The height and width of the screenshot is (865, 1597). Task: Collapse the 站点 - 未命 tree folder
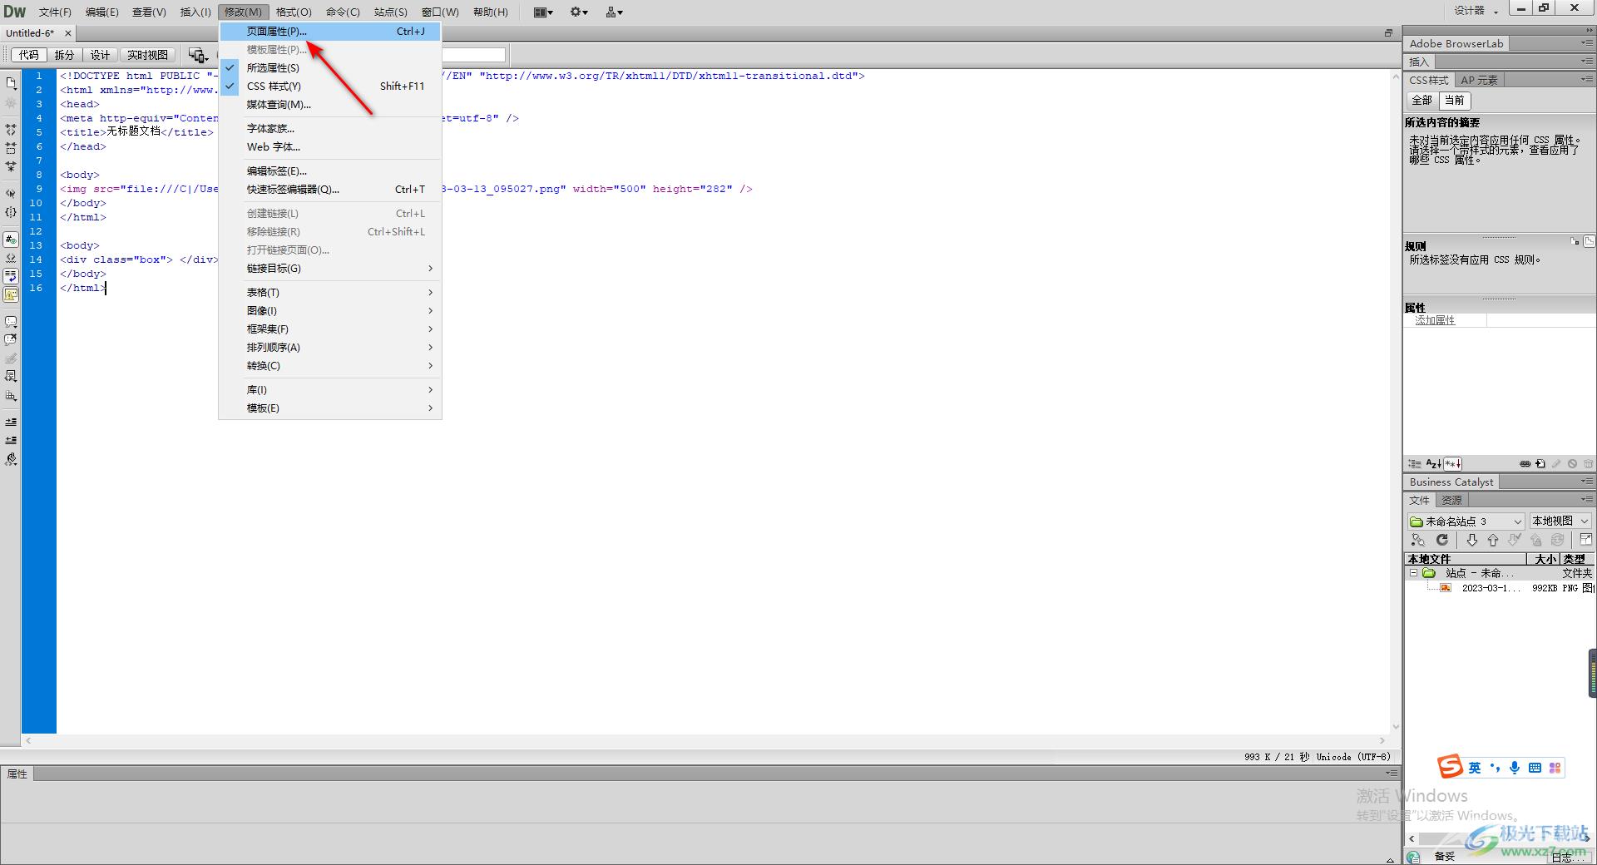tap(1413, 573)
